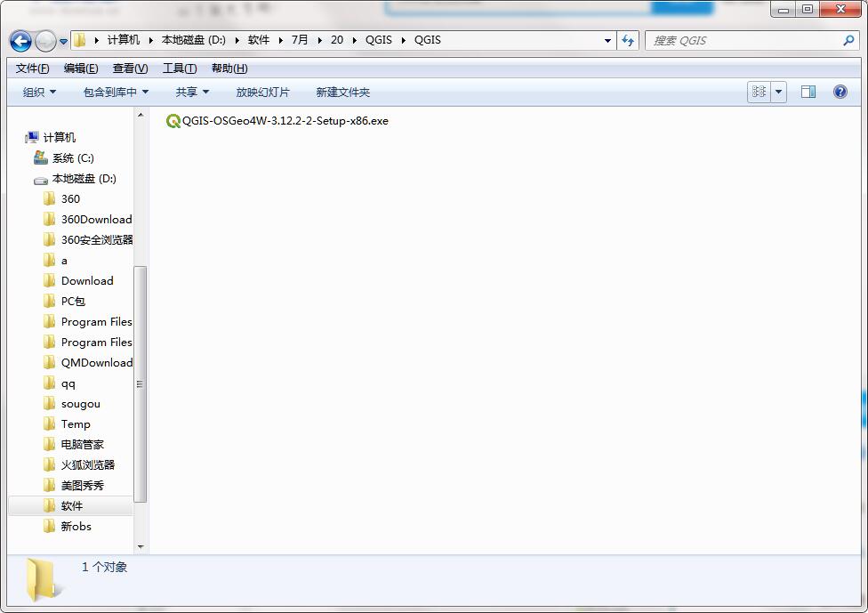868x613 pixels.
Task: Open the 共享 dropdown
Action: click(x=192, y=92)
